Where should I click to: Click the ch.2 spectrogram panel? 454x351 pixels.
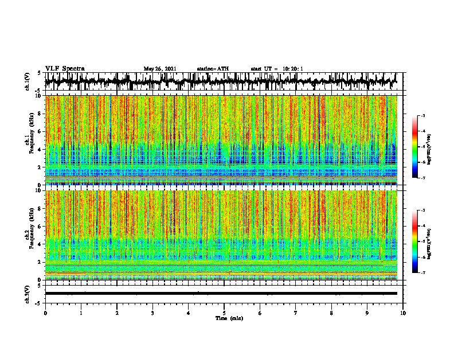[x=221, y=235]
